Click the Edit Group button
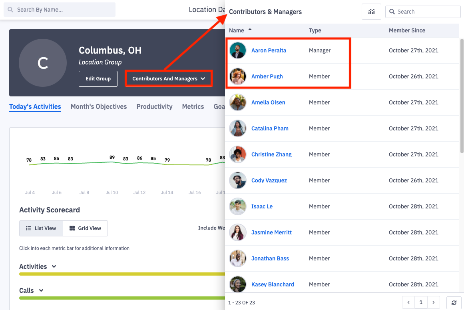Viewport: 464px width, 310px height. [x=98, y=79]
